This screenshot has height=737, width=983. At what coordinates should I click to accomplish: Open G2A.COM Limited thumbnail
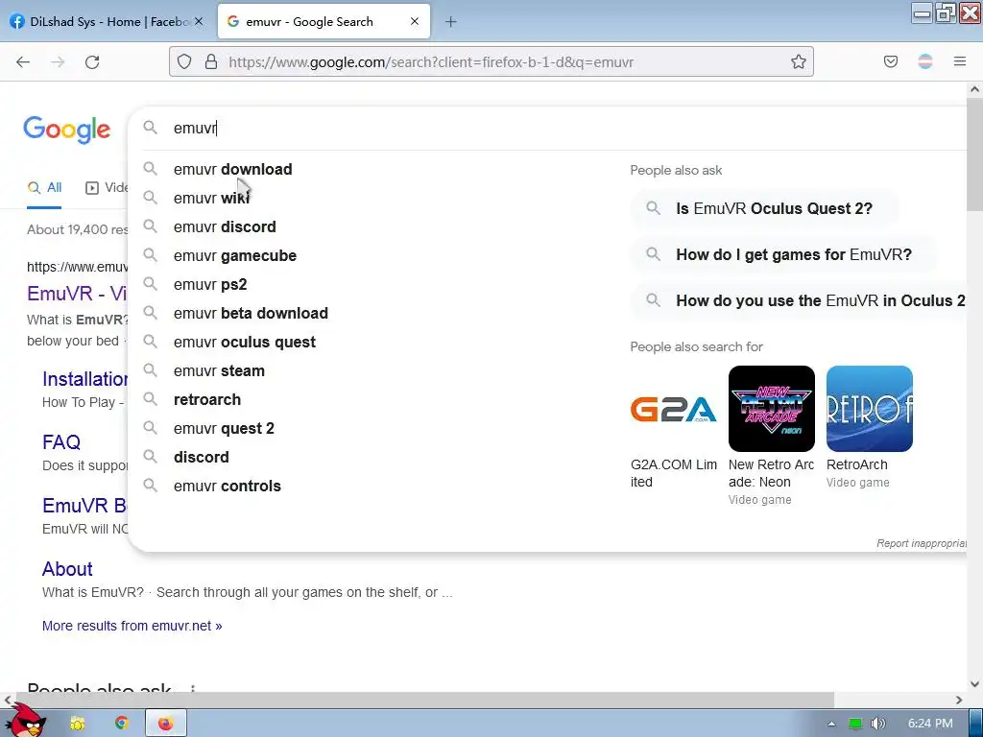[674, 409]
